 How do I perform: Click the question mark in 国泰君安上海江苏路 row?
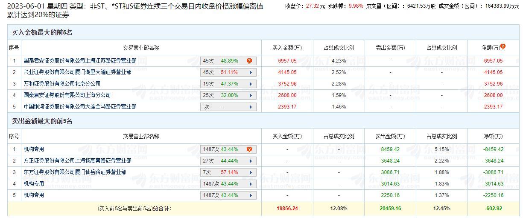[249, 61]
